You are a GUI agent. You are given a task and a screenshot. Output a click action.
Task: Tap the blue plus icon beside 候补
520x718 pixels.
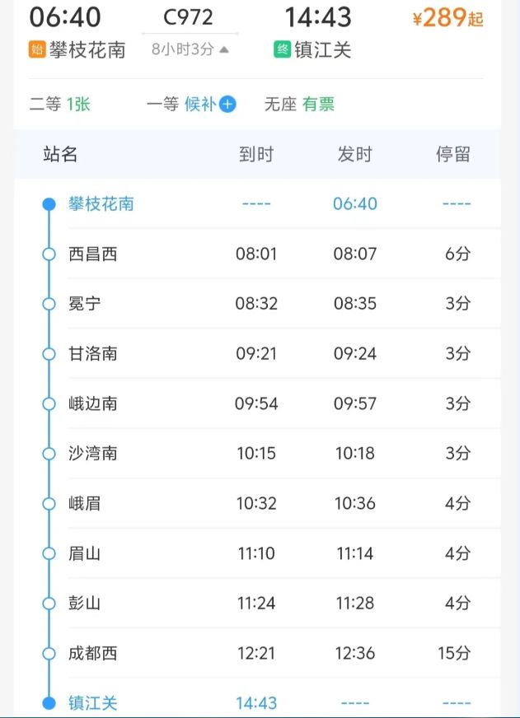point(227,105)
